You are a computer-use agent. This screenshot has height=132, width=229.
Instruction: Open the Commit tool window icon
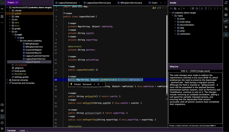(2, 9)
